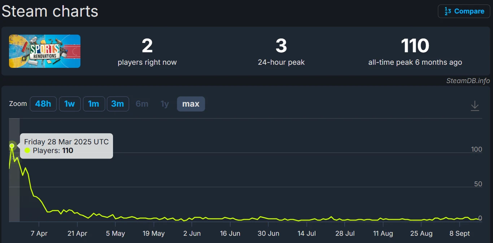Click the '11 Aug' axis label

[383, 233]
